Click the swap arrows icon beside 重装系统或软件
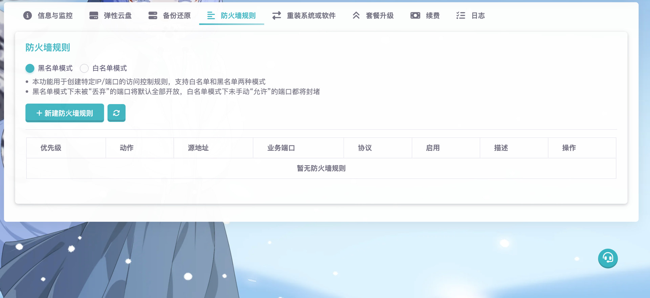Viewport: 650px width, 298px height. (277, 16)
